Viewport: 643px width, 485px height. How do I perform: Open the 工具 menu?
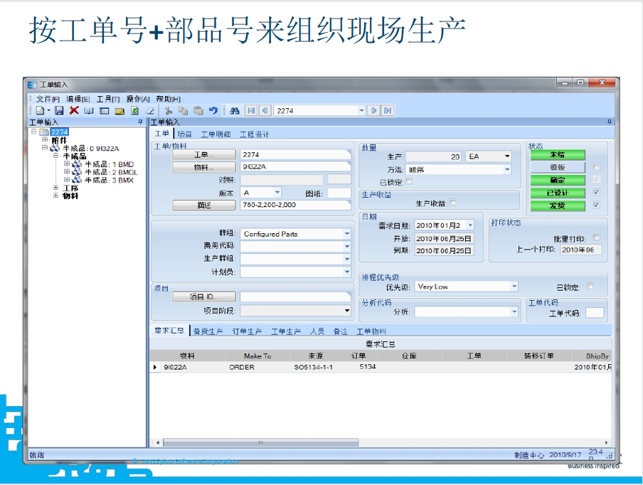coord(108,99)
